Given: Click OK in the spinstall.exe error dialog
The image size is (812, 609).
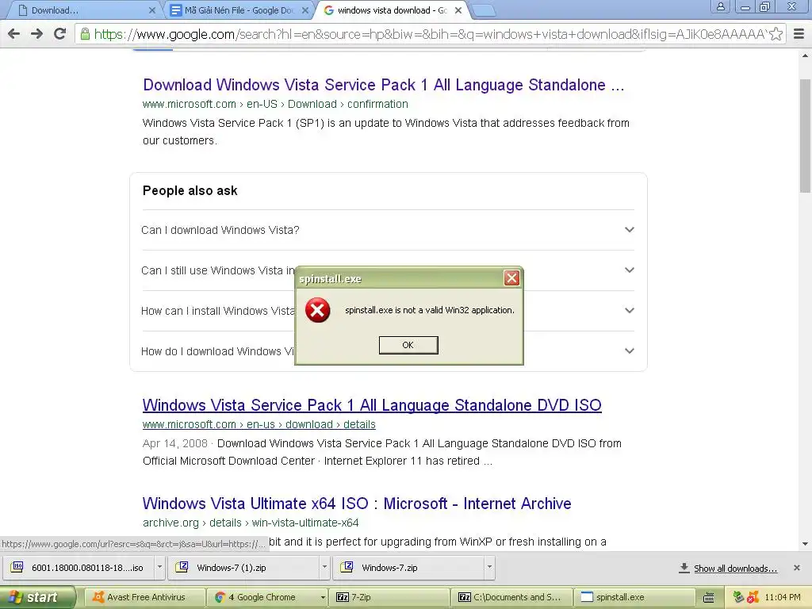Looking at the screenshot, I should 408,345.
